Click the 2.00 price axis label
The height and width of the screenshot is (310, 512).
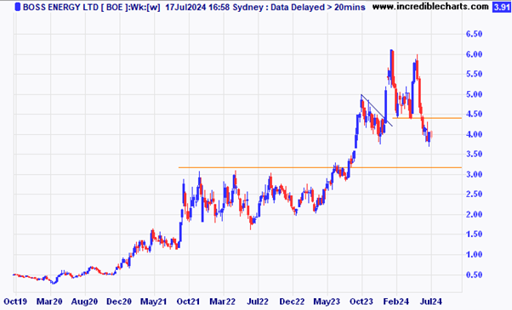(x=474, y=215)
